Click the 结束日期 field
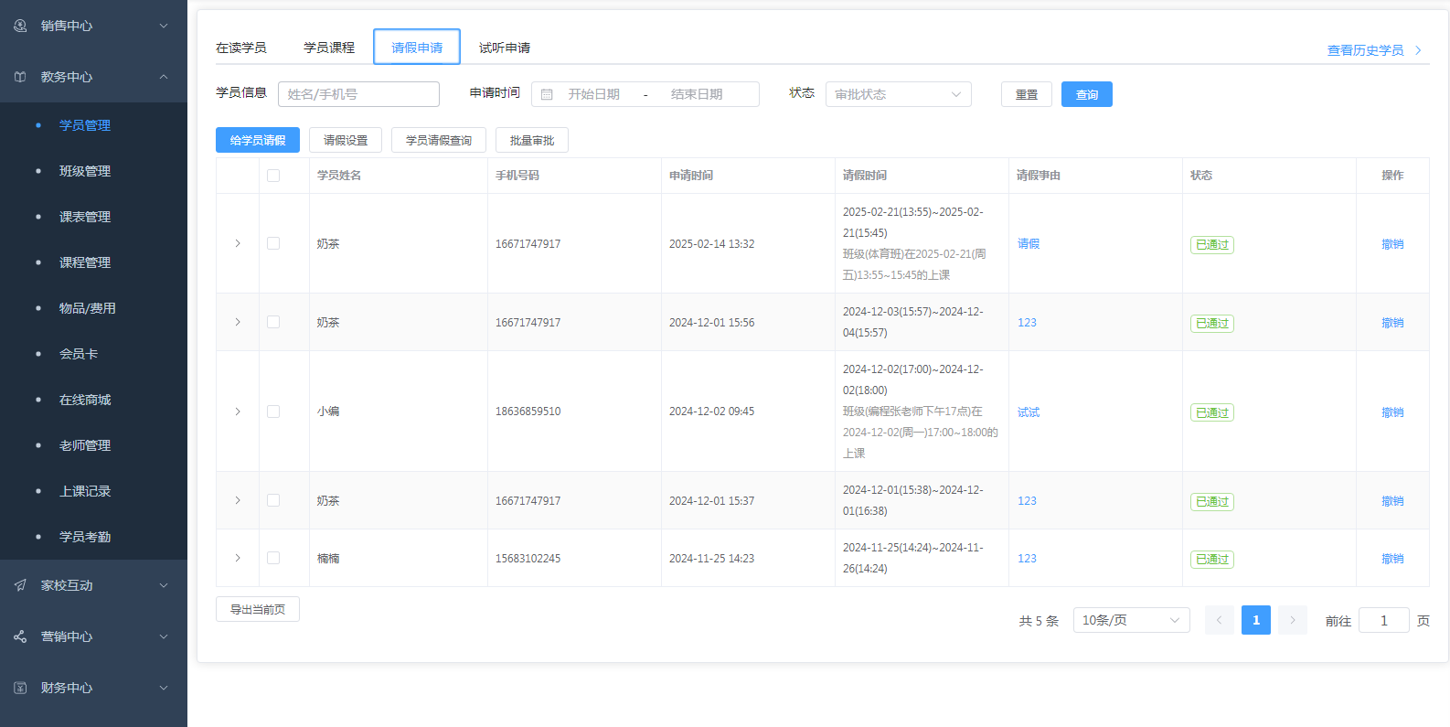Image resolution: width=1450 pixels, height=727 pixels. [x=697, y=94]
